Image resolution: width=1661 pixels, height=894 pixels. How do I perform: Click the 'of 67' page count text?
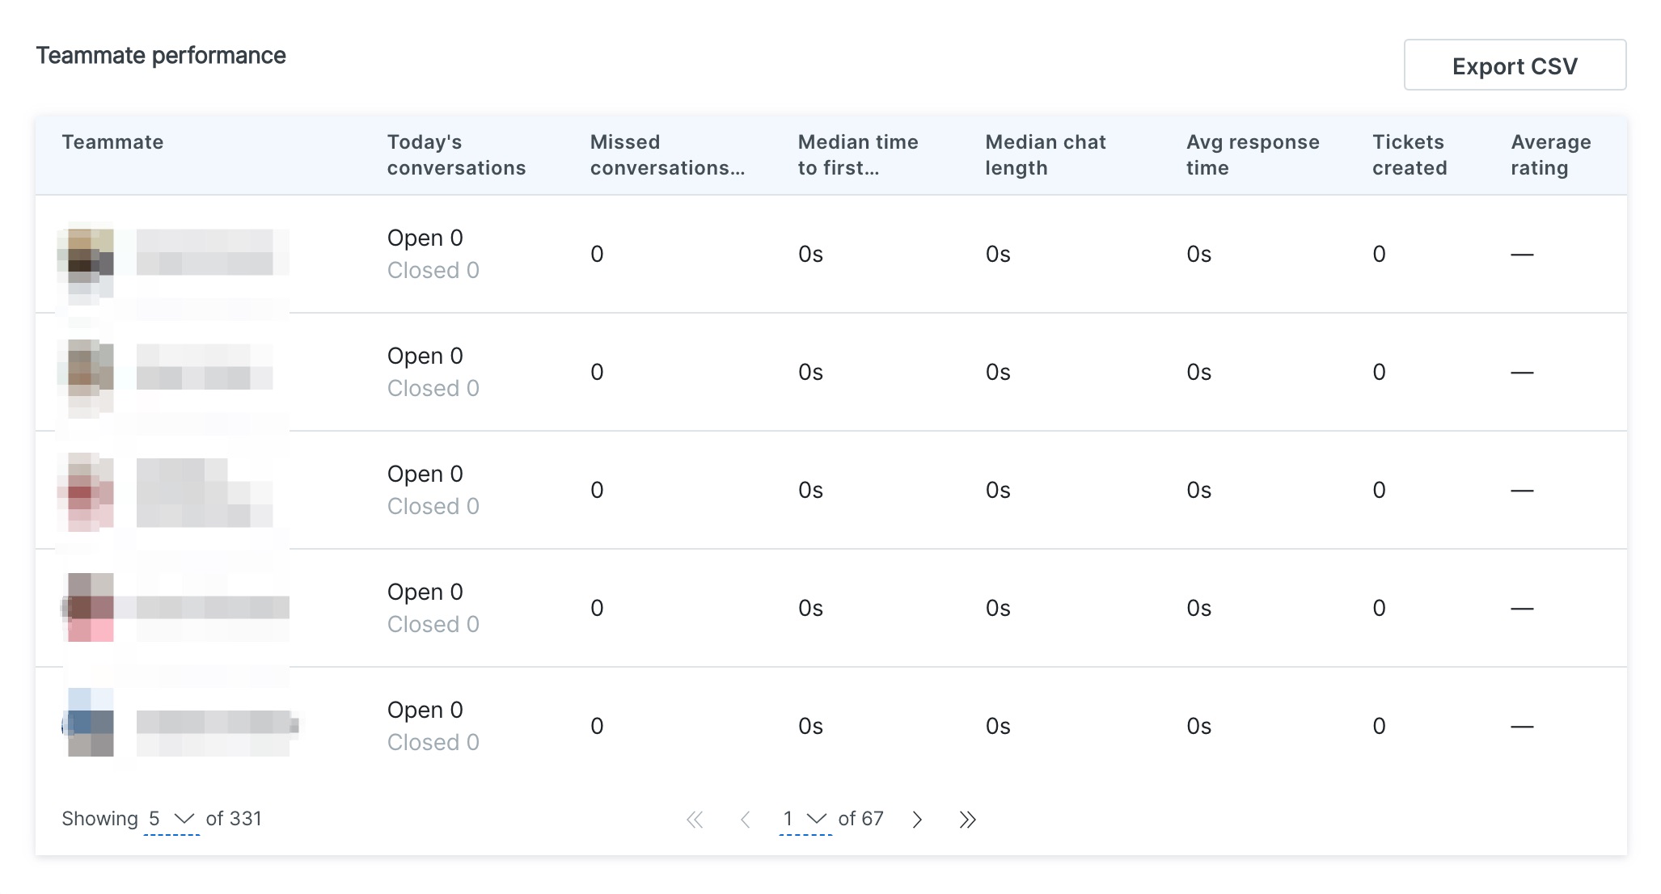860,819
